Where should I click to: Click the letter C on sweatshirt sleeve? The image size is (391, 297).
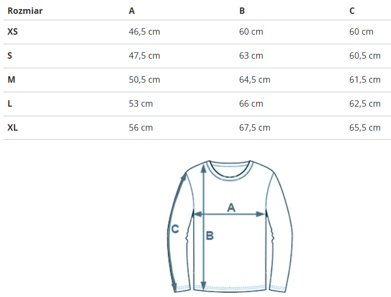coord(174,229)
